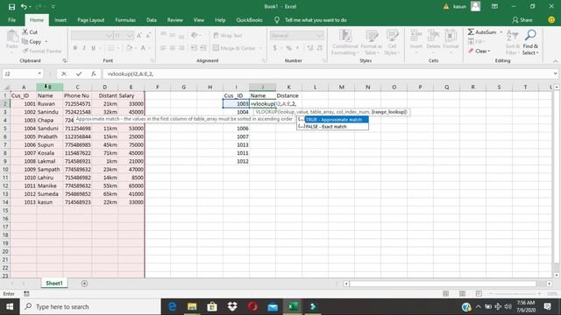Switch to the Formulas tab

(125, 20)
